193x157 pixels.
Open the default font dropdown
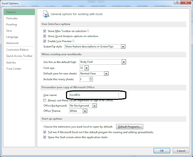pos(124,62)
